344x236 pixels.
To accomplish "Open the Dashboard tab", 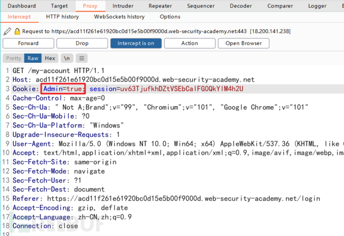I will tap(22, 6).
